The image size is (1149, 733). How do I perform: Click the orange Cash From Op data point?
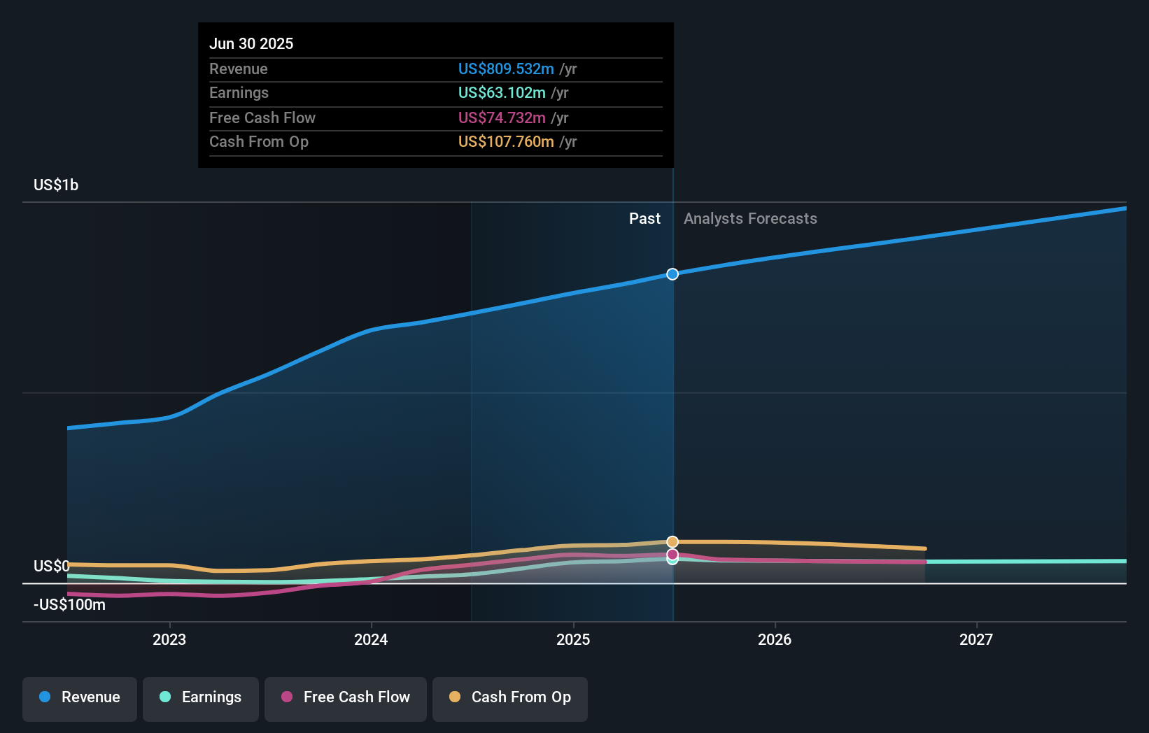pyautogui.click(x=672, y=542)
